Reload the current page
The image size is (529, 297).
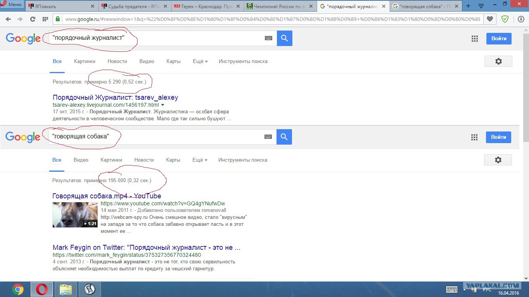[33, 19]
